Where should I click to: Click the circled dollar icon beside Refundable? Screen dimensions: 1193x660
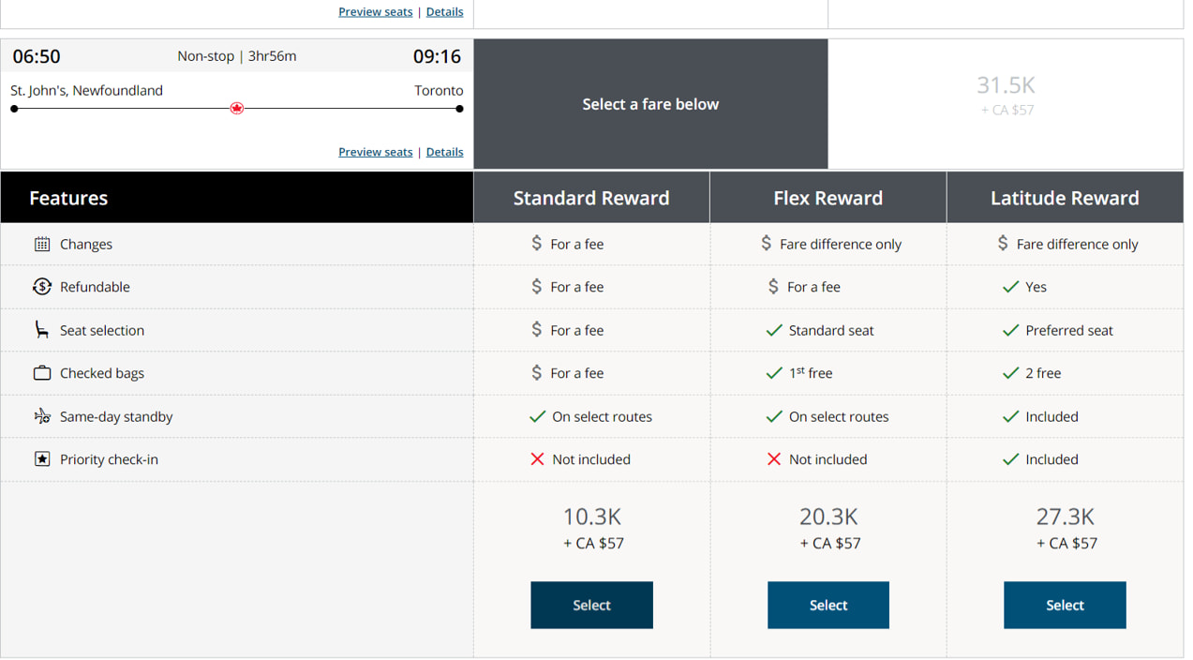42,287
